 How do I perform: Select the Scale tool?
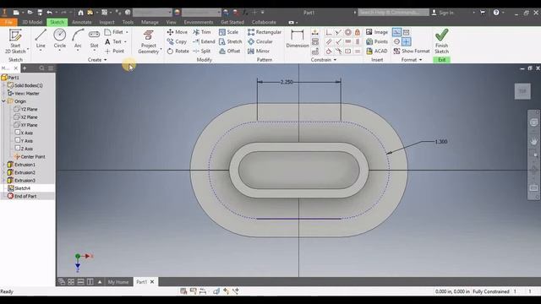click(x=228, y=32)
